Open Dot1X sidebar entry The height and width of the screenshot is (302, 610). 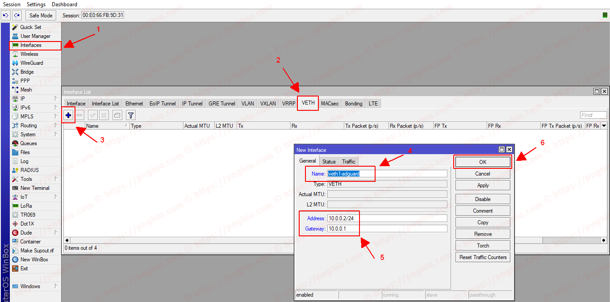point(27,224)
